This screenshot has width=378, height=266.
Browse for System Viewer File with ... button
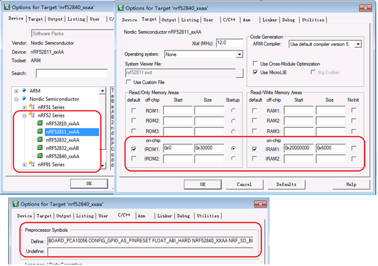[239, 73]
